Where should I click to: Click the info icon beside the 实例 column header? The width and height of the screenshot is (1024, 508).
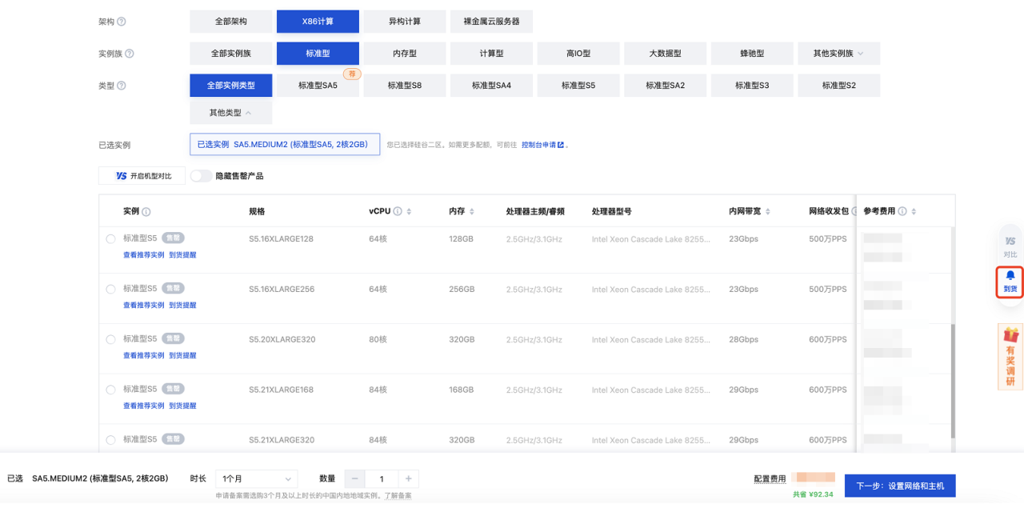tap(145, 210)
